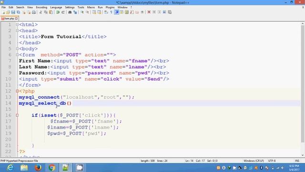Open the Function List toolbar icon
Screen dimensions: 305x172
click(132, 12)
